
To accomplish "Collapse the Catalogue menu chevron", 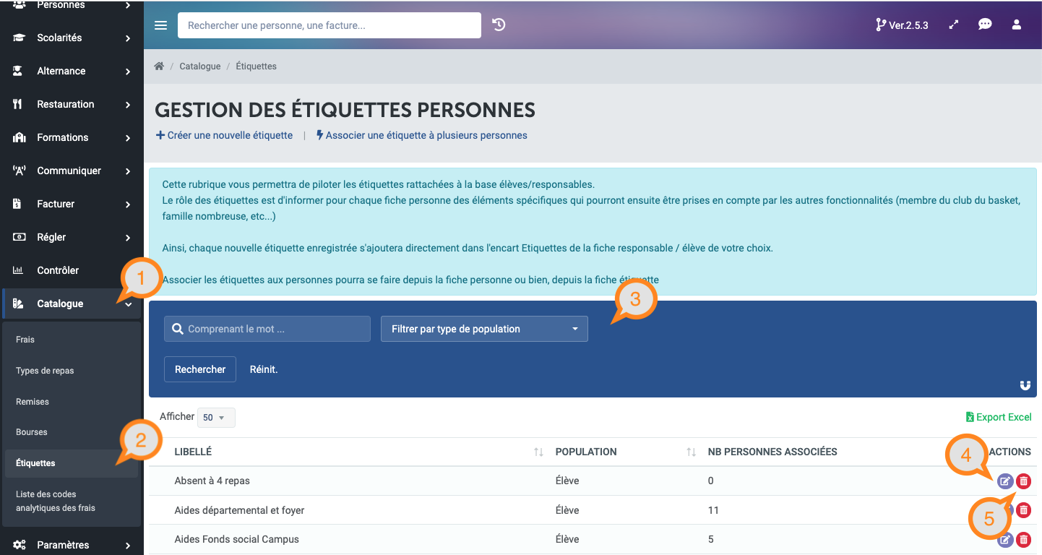I will (x=128, y=304).
